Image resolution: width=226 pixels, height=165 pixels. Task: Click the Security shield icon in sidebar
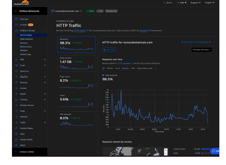pos(16,82)
